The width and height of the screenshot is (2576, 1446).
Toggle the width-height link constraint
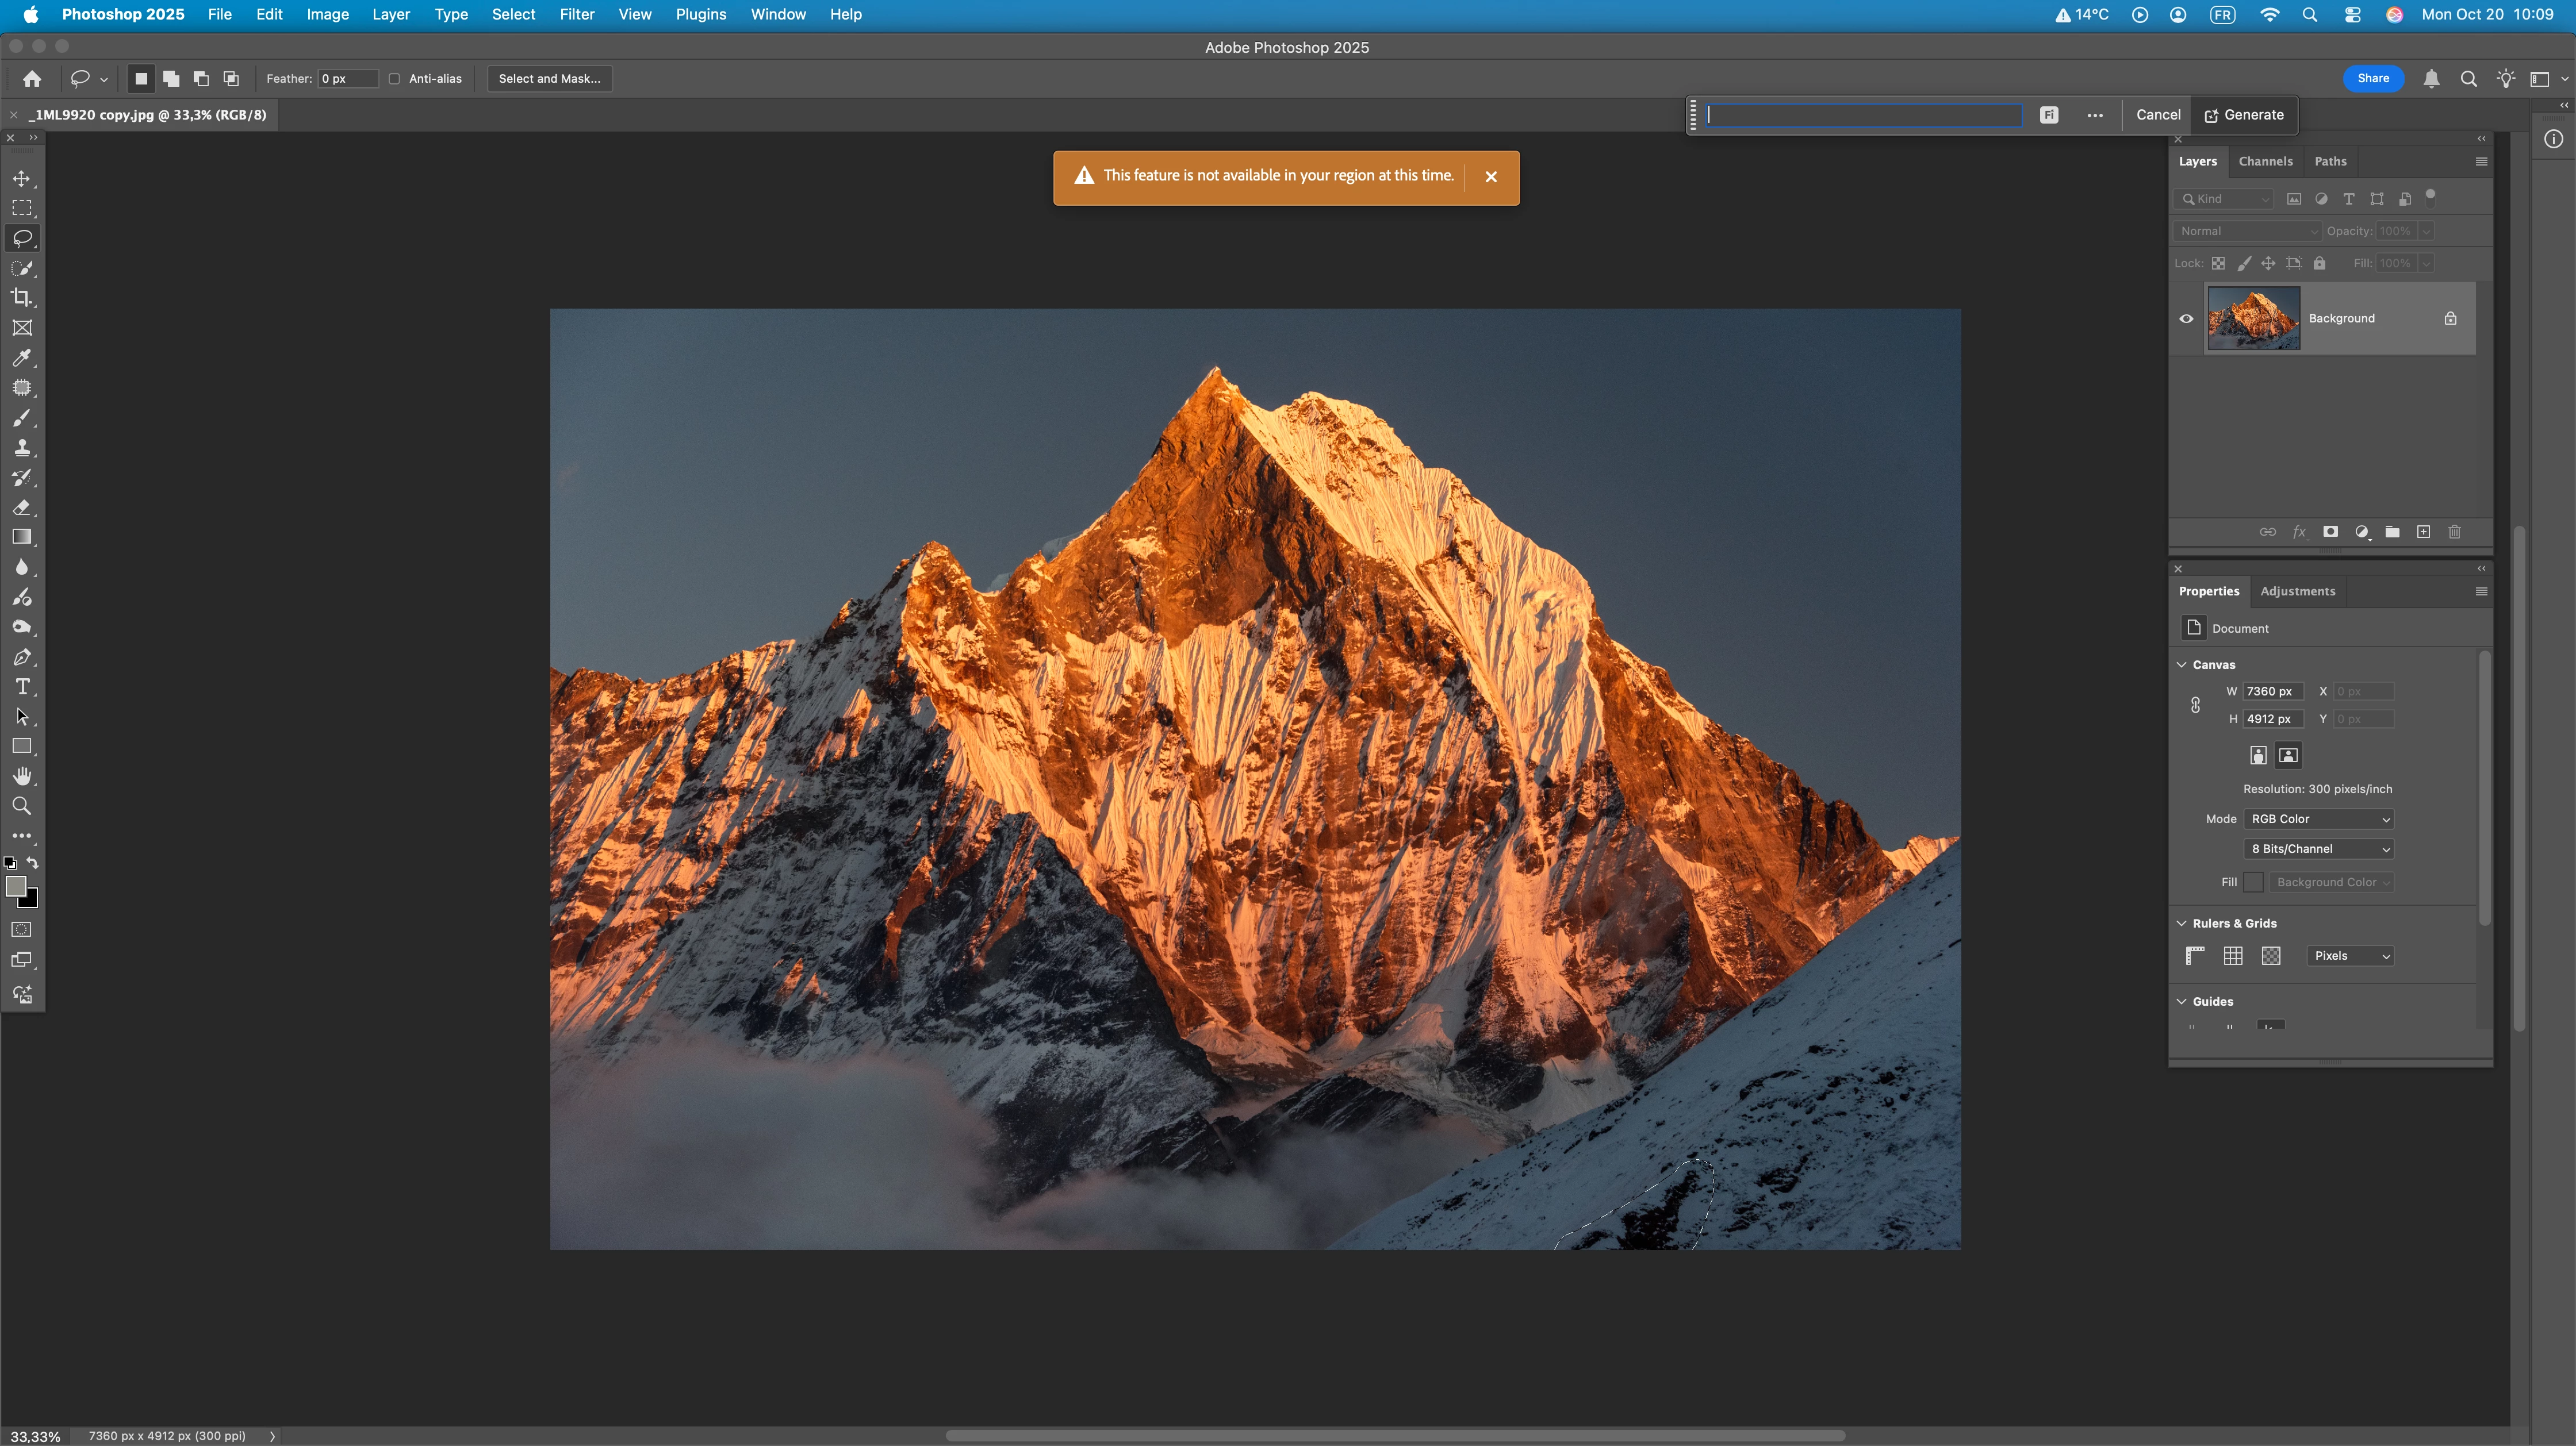click(x=2195, y=706)
